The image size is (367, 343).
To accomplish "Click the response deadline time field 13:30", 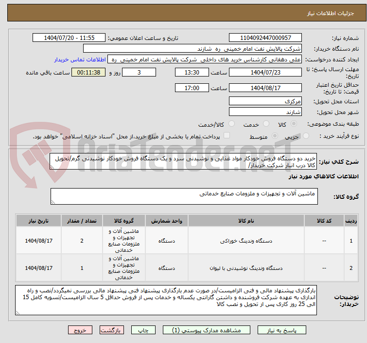I will [x=192, y=72].
